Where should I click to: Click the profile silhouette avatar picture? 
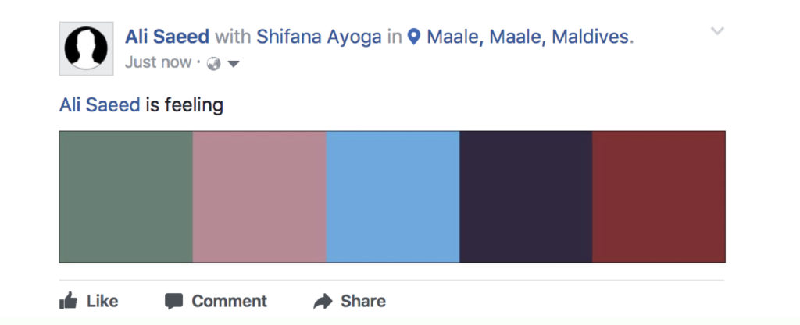tap(86, 48)
